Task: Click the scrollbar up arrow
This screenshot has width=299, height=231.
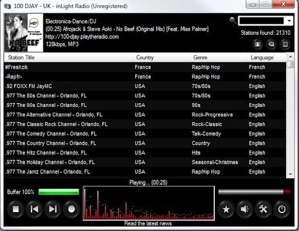Action: click(x=291, y=57)
